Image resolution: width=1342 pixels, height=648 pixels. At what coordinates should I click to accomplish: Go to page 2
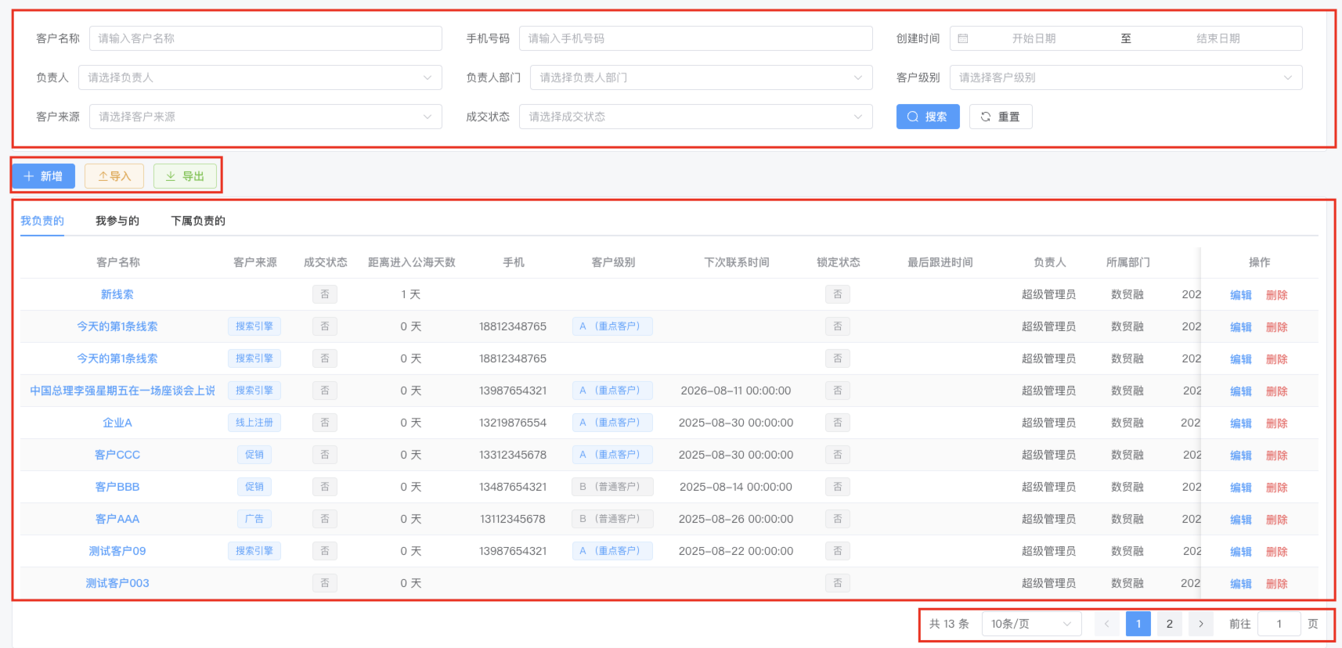(1169, 624)
